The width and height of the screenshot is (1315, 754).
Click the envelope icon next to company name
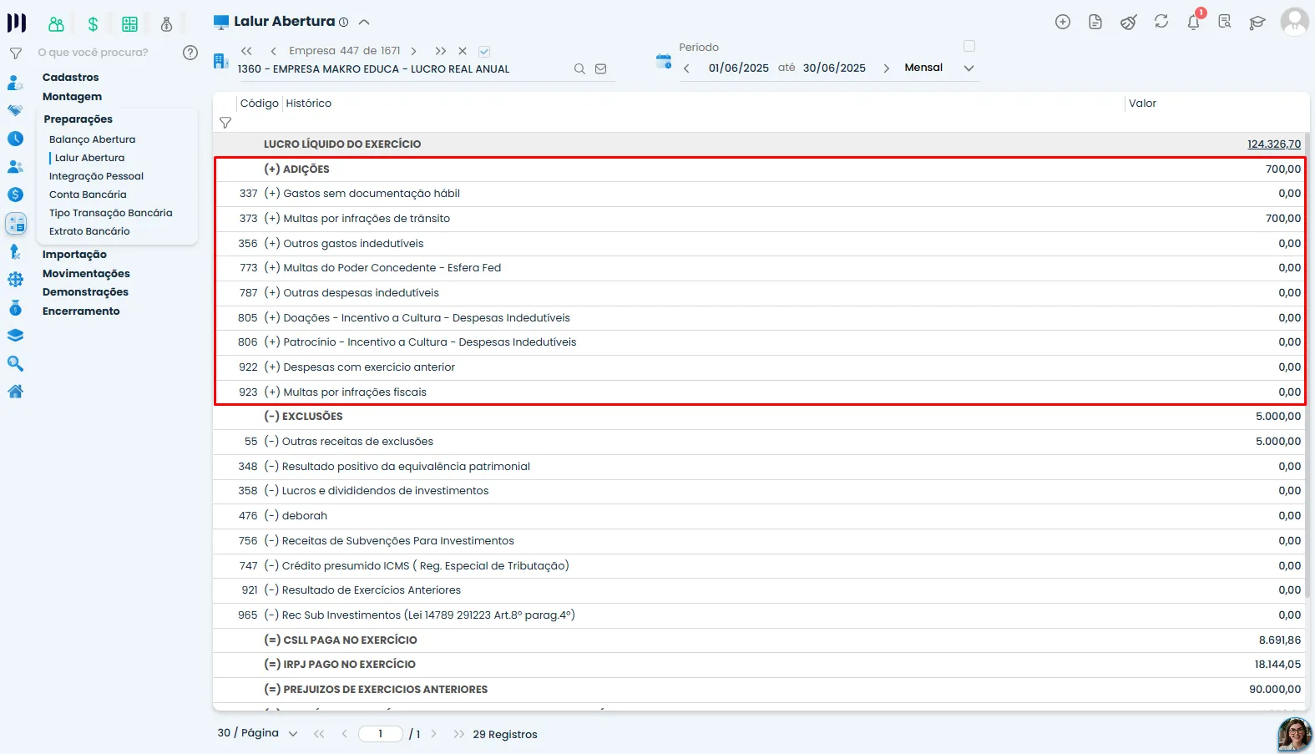(600, 69)
